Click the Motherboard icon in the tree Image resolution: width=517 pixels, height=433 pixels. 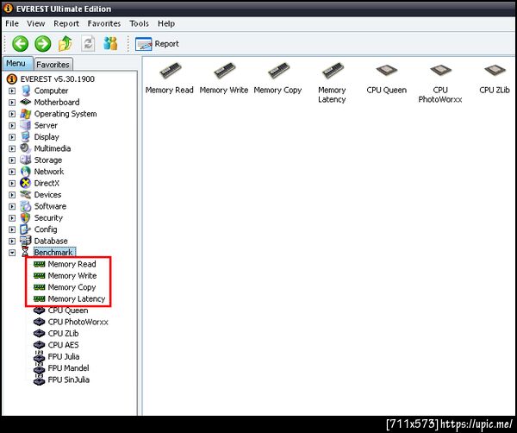(25, 102)
